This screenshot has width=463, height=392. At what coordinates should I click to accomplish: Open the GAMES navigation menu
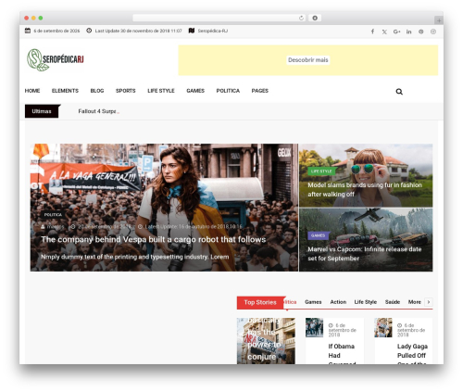click(195, 91)
